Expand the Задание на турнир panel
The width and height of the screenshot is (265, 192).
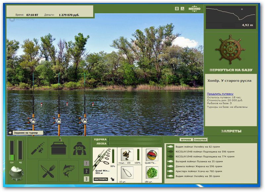tap(10, 133)
